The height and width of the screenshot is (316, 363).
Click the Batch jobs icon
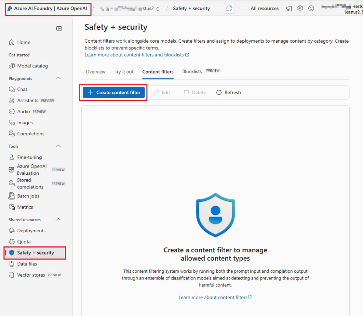[x=12, y=196]
